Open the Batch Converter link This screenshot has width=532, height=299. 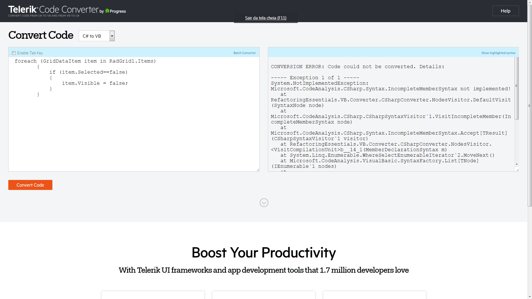click(x=244, y=53)
